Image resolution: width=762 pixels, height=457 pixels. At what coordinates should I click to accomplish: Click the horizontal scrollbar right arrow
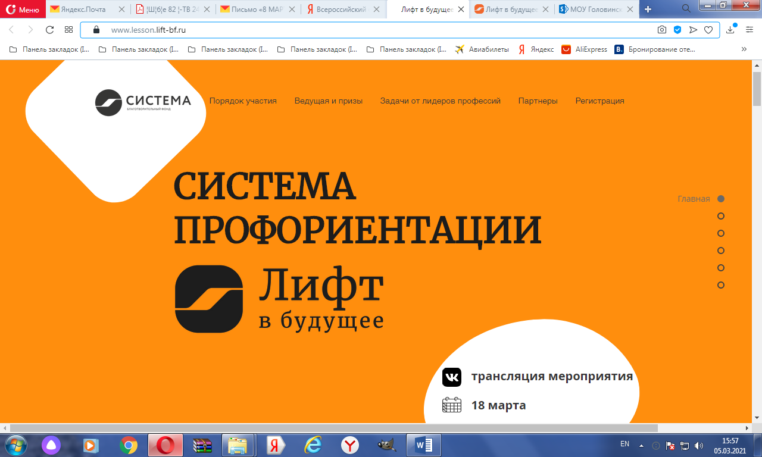click(748, 428)
